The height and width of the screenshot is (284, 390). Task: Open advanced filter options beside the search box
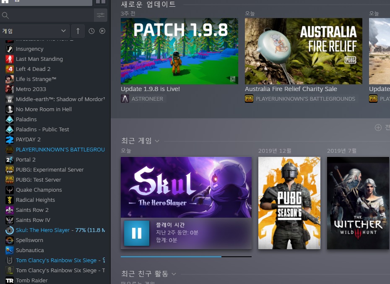click(101, 16)
